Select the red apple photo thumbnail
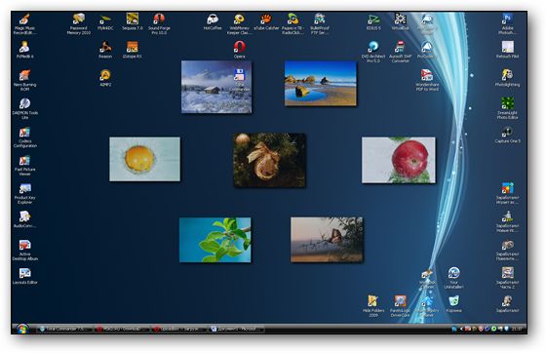The width and height of the screenshot is (546, 353). point(399,160)
